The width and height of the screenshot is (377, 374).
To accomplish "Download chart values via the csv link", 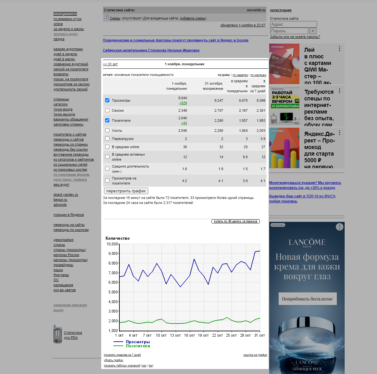I will 144,366.
